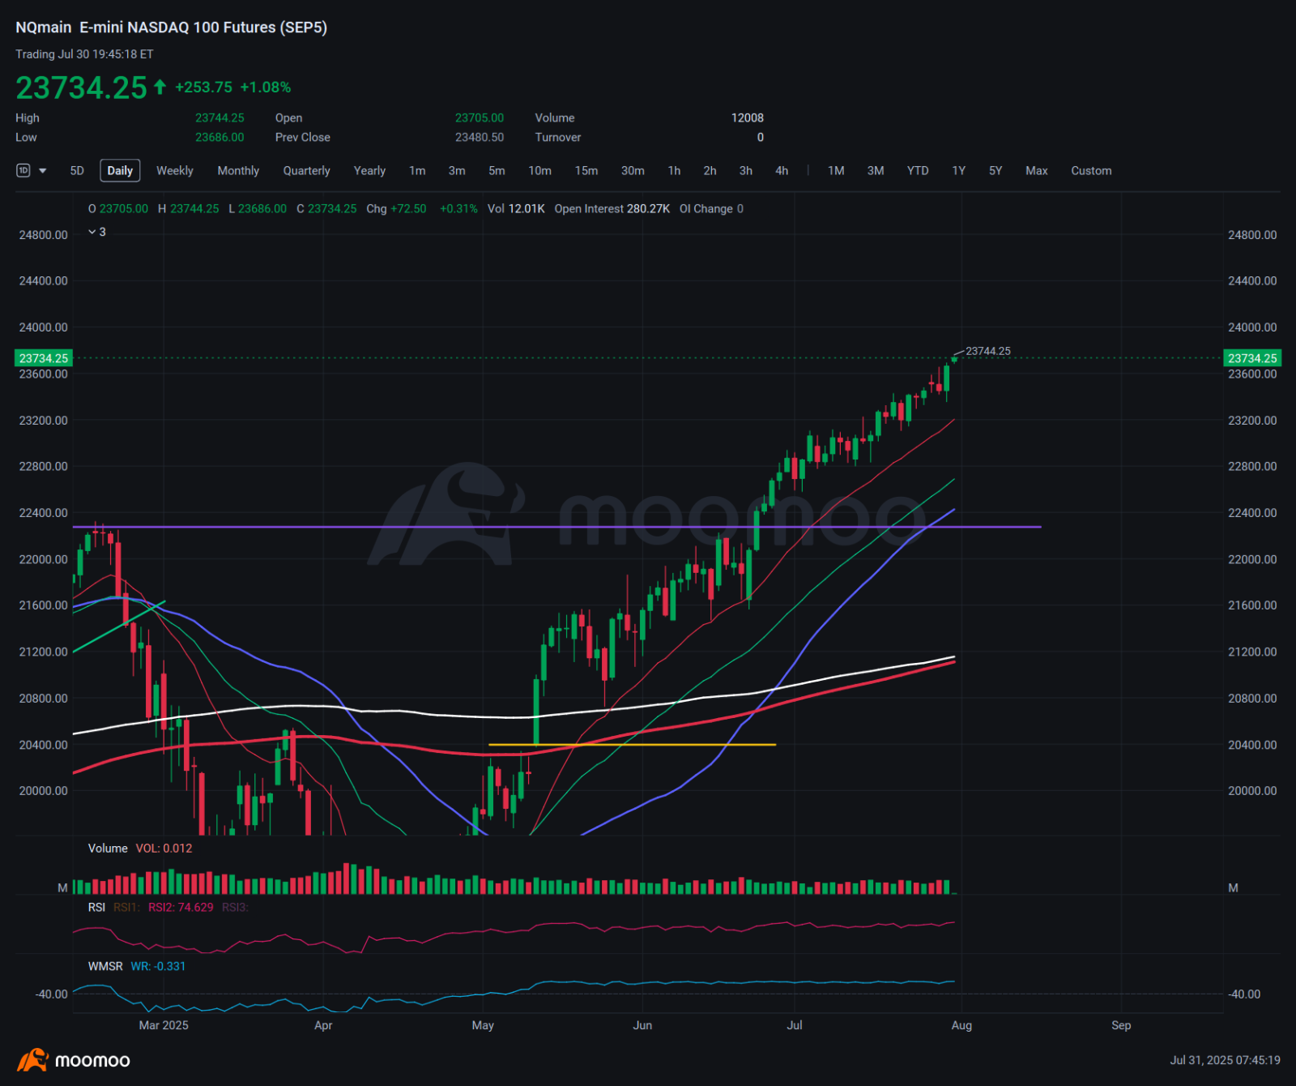
Task: Set chart range to 3M
Action: (876, 170)
